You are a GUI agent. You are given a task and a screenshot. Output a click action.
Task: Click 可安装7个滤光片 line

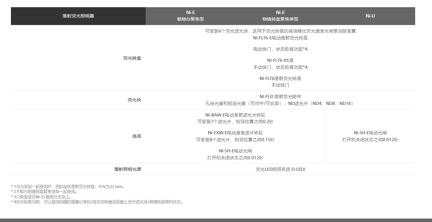click(x=235, y=121)
